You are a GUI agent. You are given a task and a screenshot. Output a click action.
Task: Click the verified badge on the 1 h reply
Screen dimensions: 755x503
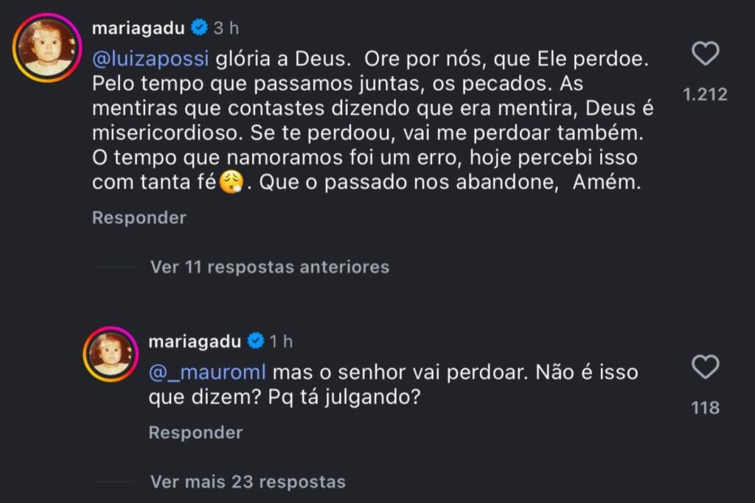(x=255, y=342)
